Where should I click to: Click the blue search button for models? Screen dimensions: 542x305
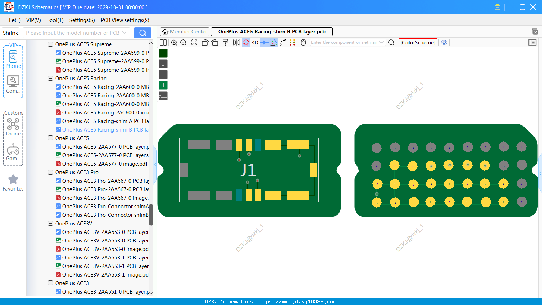[142, 33]
